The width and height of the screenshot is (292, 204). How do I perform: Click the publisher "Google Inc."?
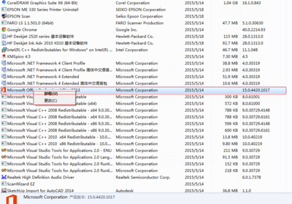point(127,30)
